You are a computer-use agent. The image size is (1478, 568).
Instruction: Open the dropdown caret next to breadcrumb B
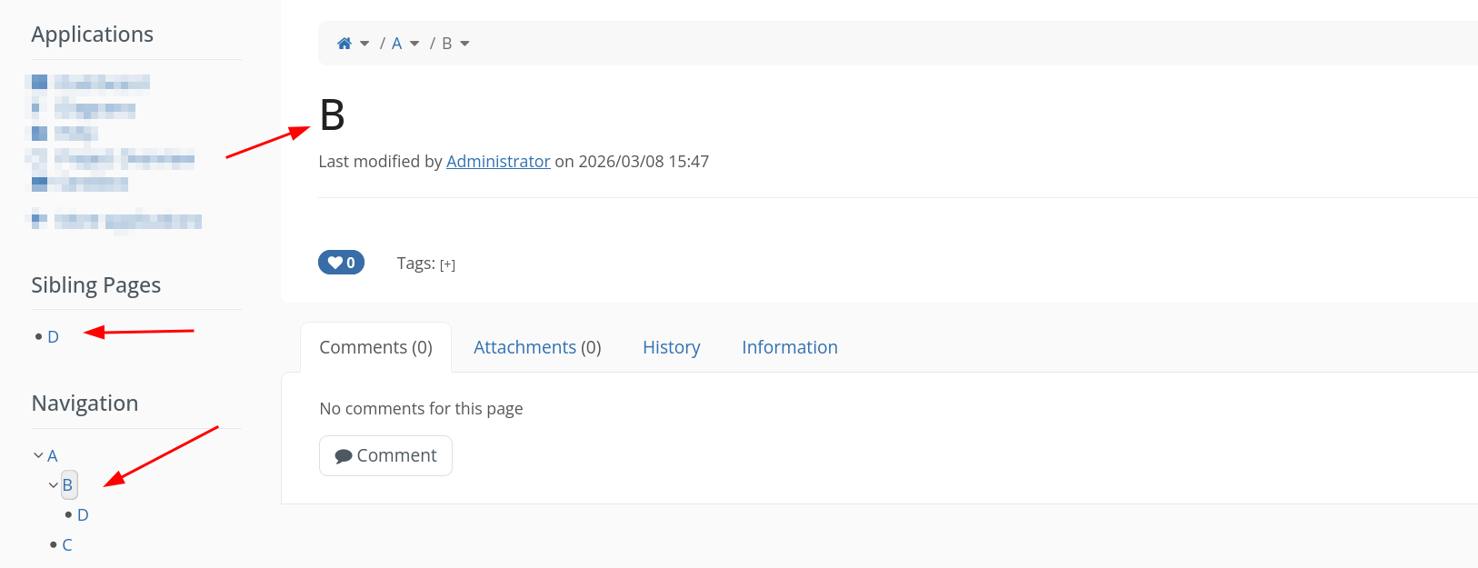[x=464, y=44]
